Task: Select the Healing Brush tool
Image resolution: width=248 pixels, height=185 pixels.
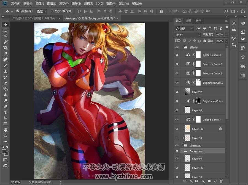Action: [6, 60]
